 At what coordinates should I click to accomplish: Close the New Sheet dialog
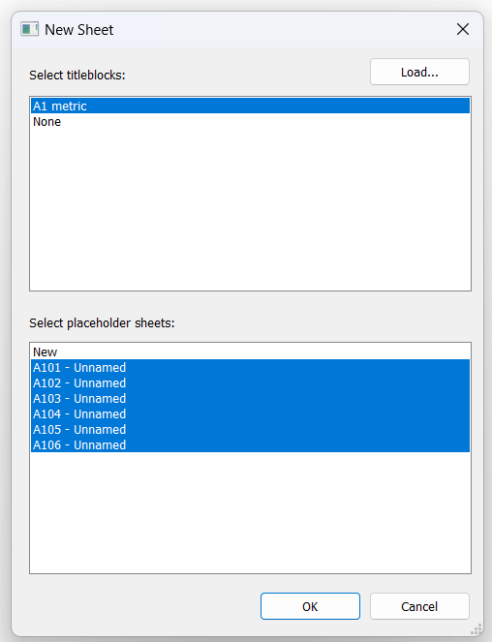(x=463, y=29)
